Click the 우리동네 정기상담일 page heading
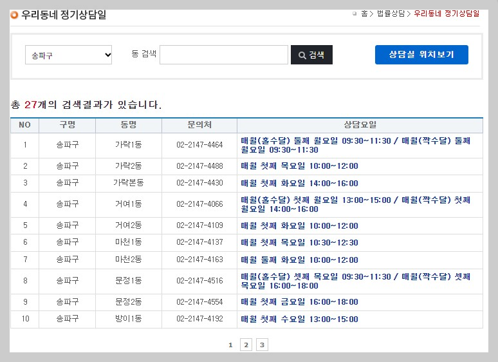This screenshot has width=498, height=362. coord(64,15)
